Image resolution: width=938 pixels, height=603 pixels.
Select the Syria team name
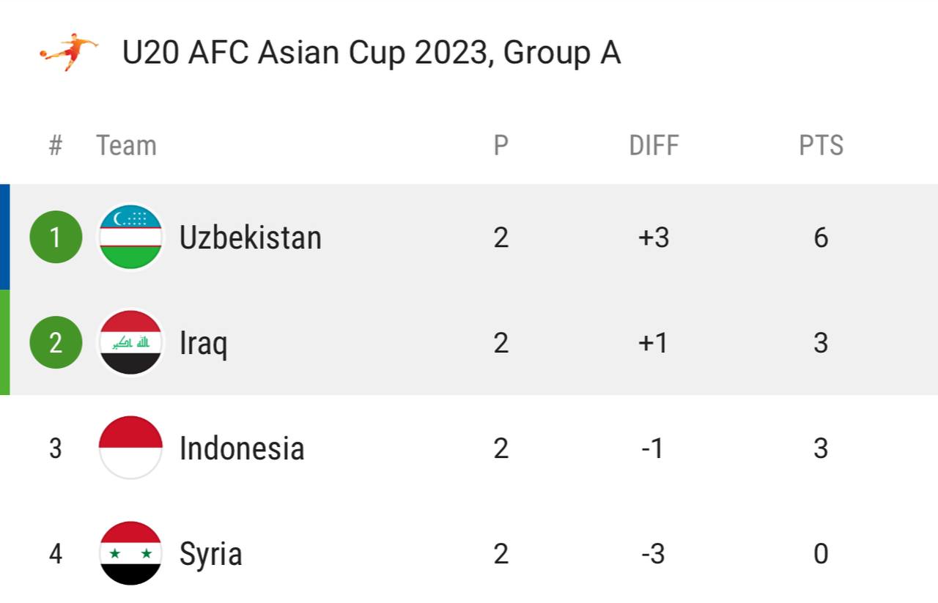(x=211, y=554)
